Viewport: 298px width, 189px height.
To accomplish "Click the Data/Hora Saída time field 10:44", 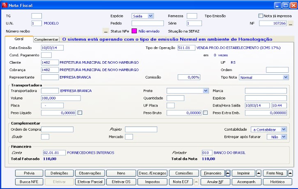I will pyautogui.click(x=279, y=106).
